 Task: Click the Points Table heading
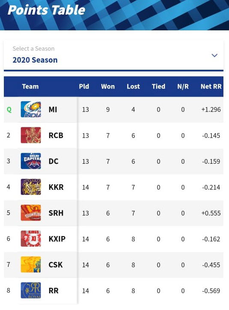47,10
